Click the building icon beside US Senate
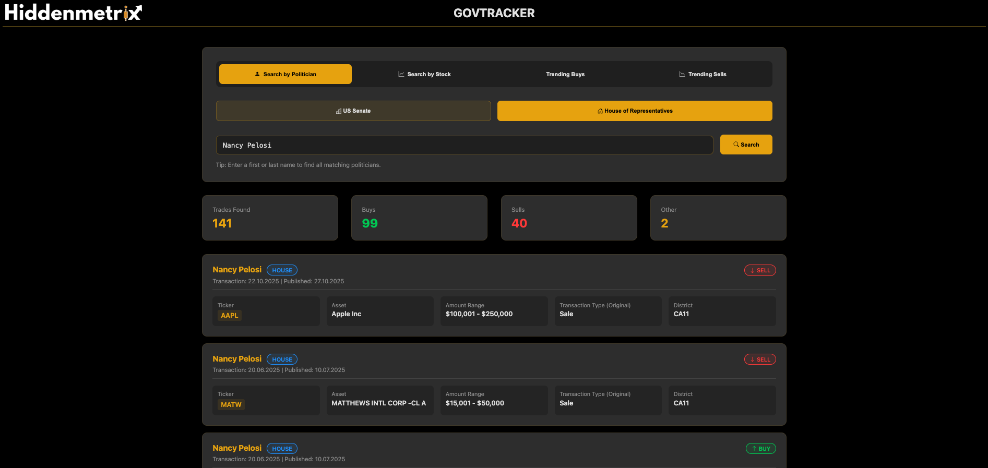The image size is (988, 468). [x=339, y=111]
